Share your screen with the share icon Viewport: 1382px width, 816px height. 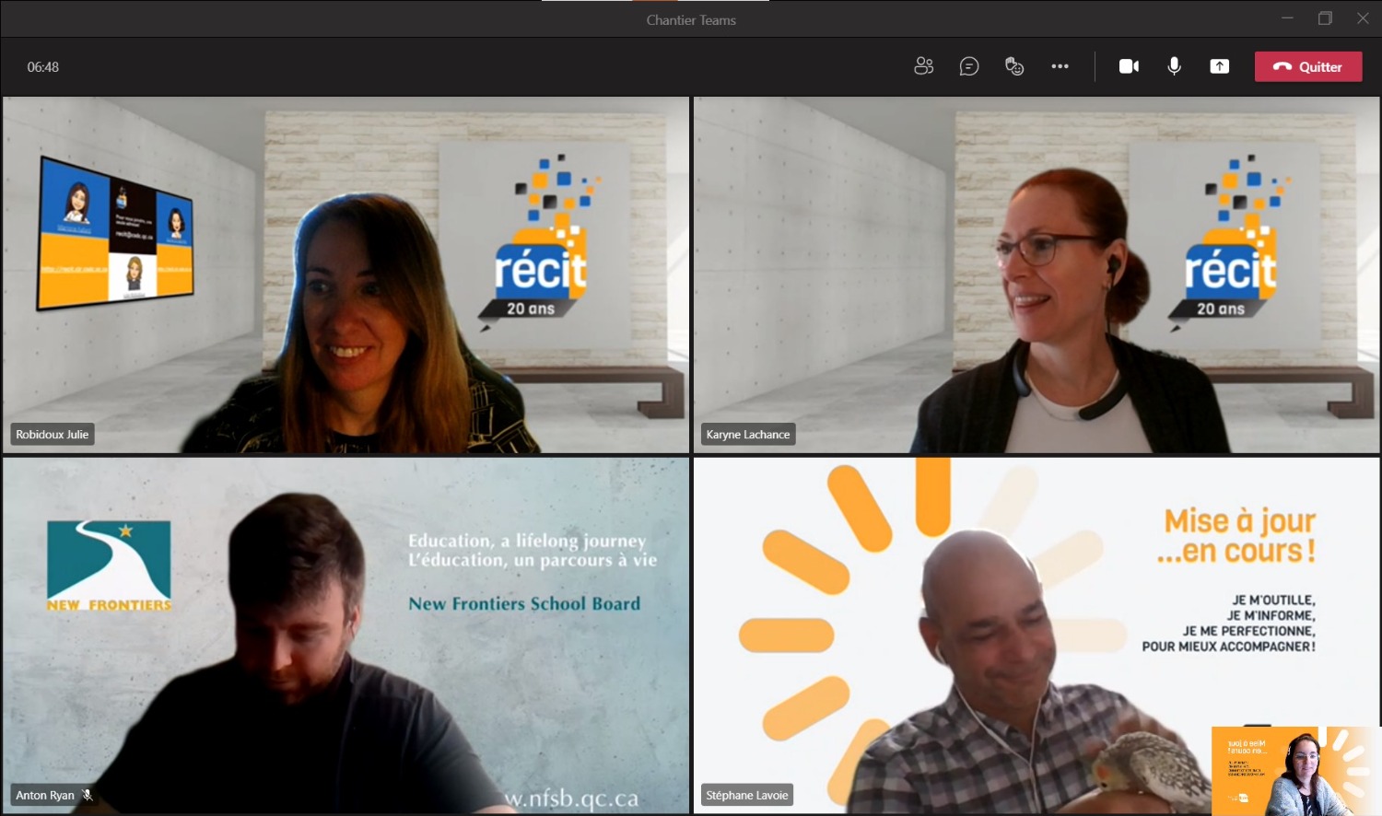pyautogui.click(x=1219, y=66)
